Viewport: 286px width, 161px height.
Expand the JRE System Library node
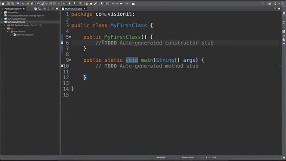point(5,25)
